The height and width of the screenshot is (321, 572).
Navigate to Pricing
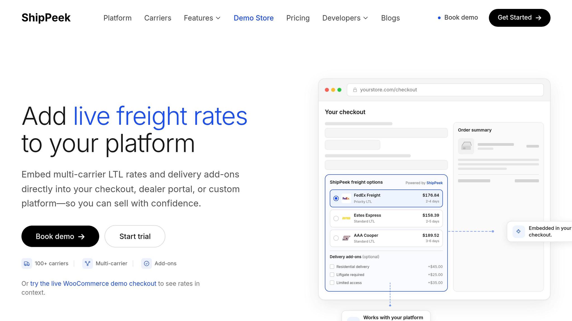point(298,18)
